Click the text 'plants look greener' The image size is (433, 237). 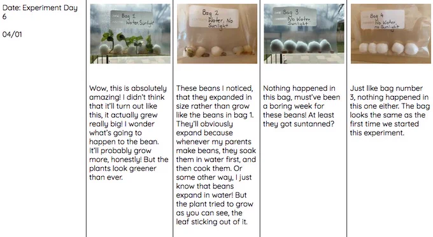coord(123,168)
